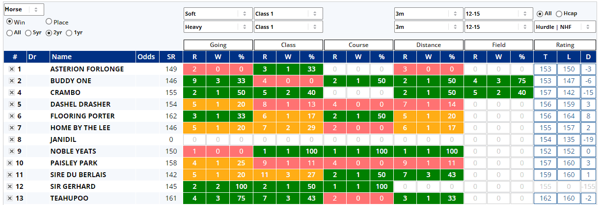
Task: Remove Asterion Forlonge using its X icon
Action: pos(11,69)
